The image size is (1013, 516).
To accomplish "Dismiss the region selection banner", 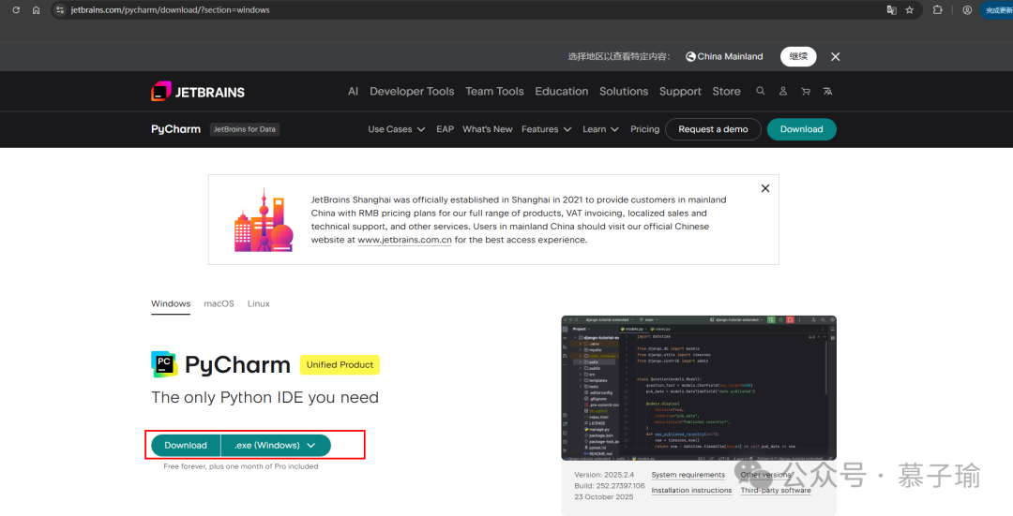I will (x=836, y=57).
